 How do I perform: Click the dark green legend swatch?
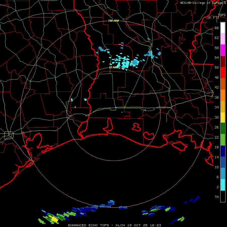pyautogui.click(x=223, y=128)
